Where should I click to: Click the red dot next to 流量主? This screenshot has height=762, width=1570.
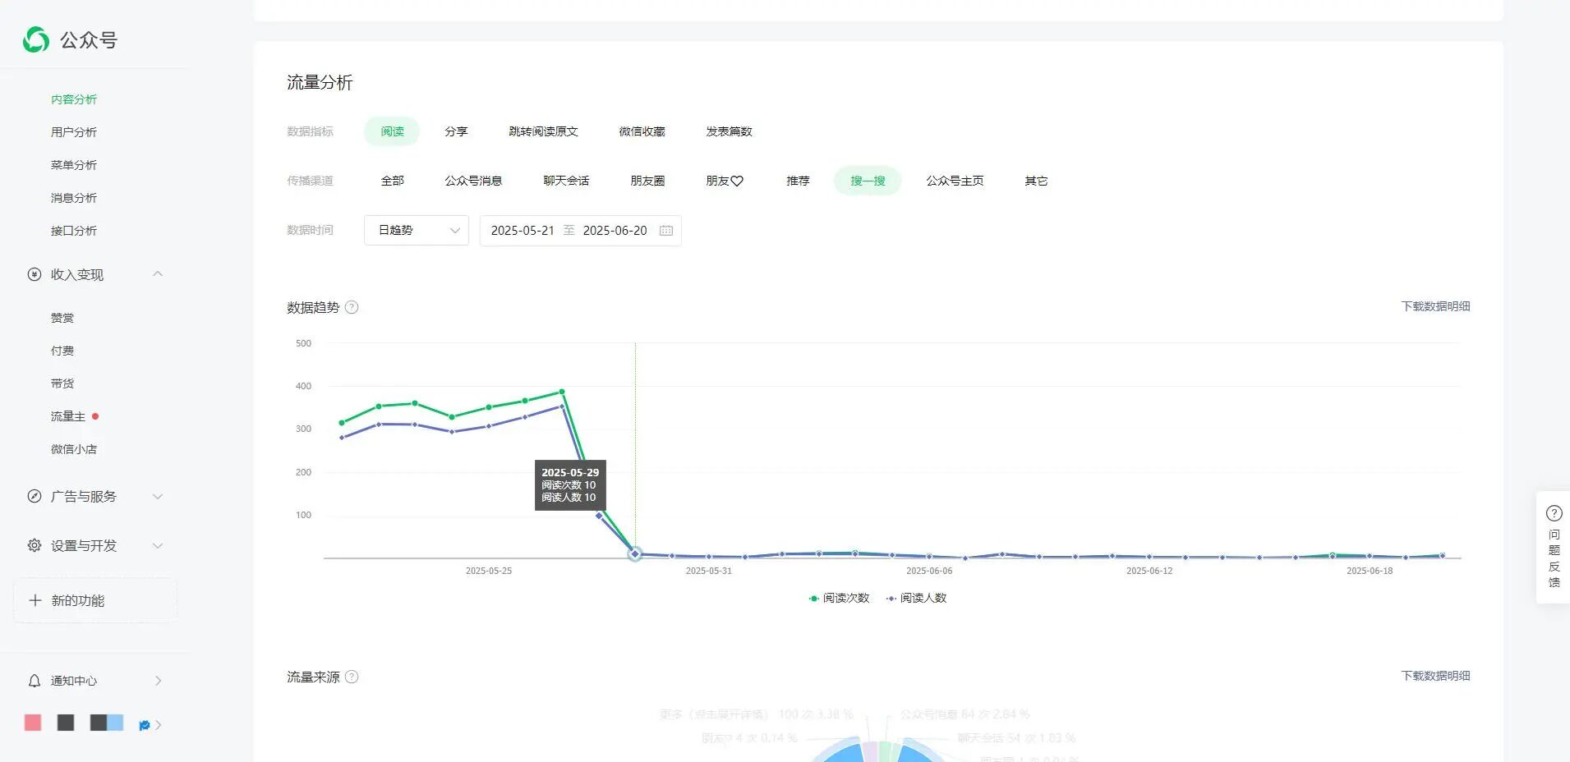[x=95, y=416]
